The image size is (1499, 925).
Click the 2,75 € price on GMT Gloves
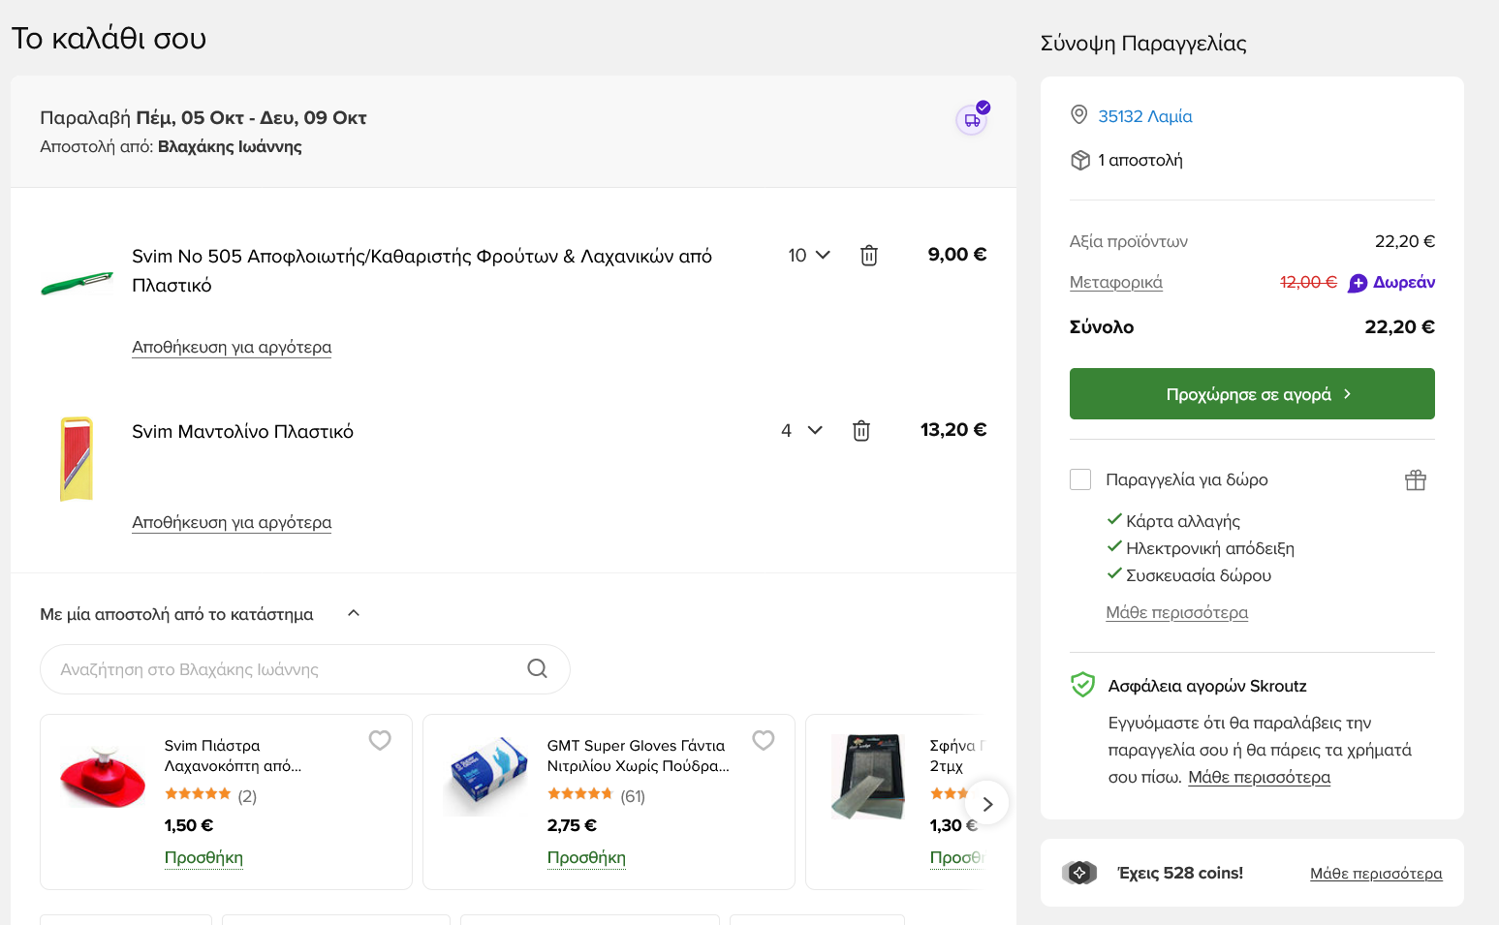tap(572, 825)
